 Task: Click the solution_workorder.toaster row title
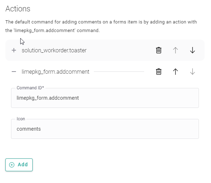point(54,51)
